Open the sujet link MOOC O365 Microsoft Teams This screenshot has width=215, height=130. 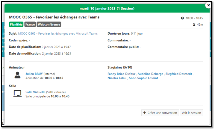[x=58, y=34]
